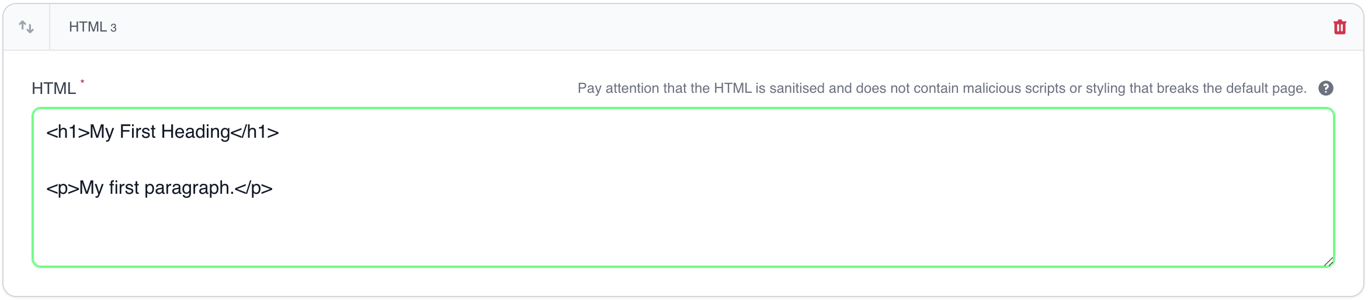Screen dimensions: 1368x300
Task: Click the opening <p> tag text
Action: pyautogui.click(x=62, y=188)
